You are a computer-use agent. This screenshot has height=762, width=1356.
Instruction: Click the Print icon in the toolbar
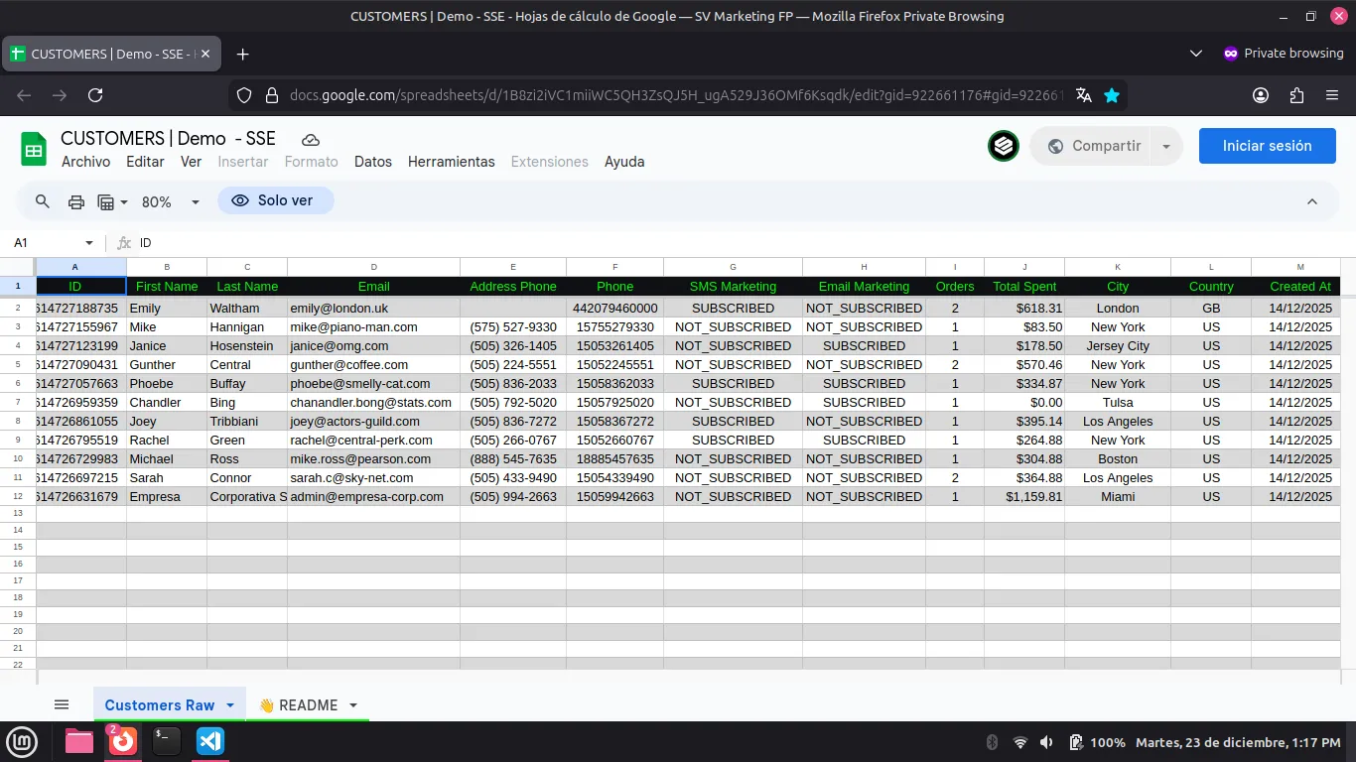click(x=76, y=201)
